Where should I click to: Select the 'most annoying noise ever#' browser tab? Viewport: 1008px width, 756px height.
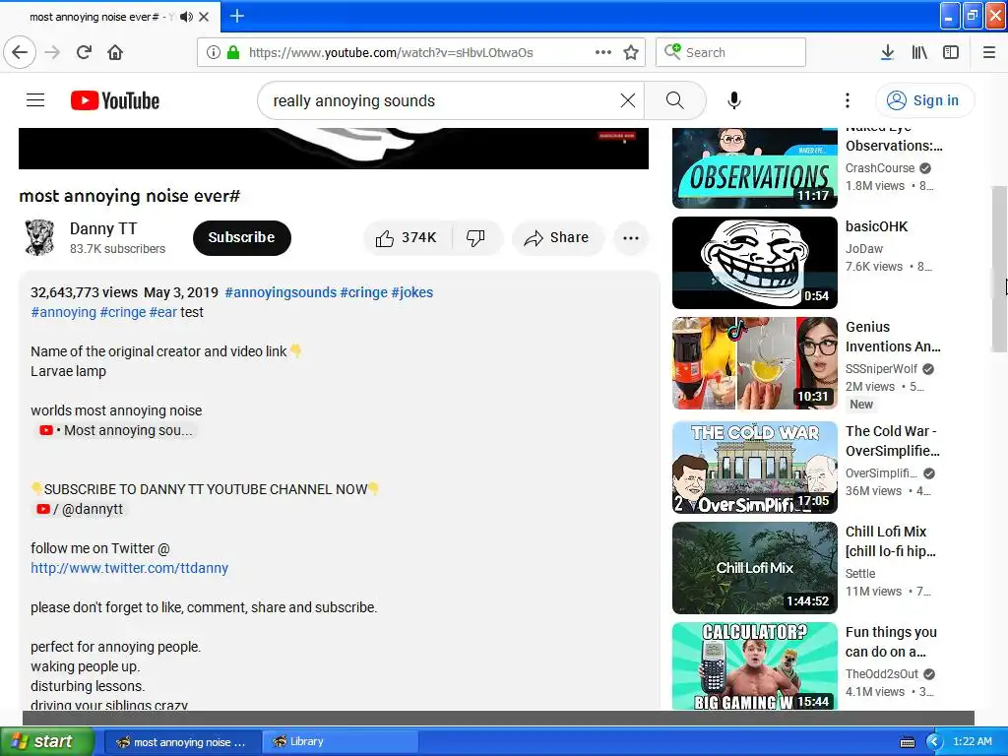(109, 17)
